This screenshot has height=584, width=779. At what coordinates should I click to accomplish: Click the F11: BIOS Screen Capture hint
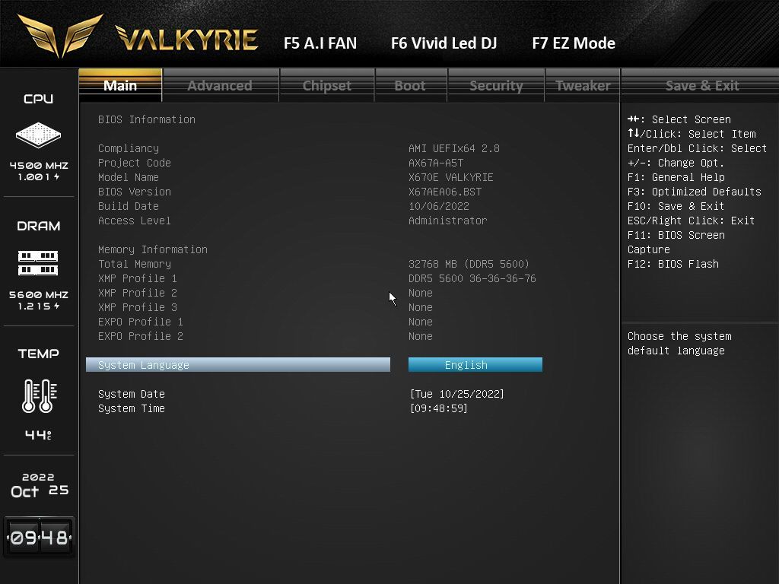(x=676, y=242)
